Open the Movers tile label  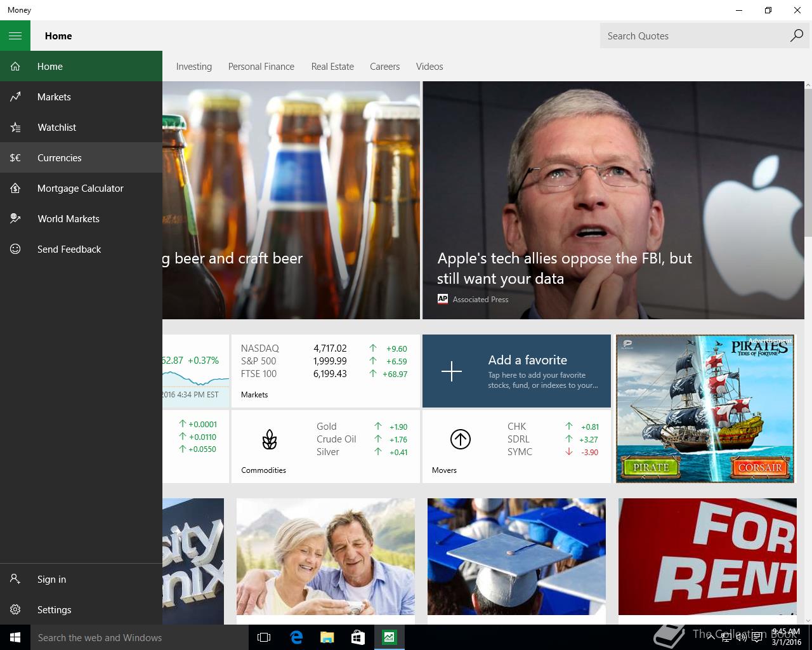coord(444,470)
